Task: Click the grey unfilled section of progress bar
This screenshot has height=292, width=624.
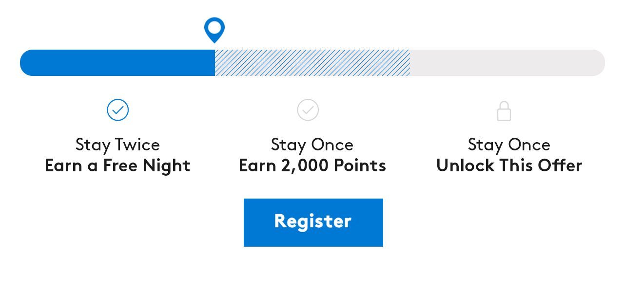Action: click(x=507, y=63)
